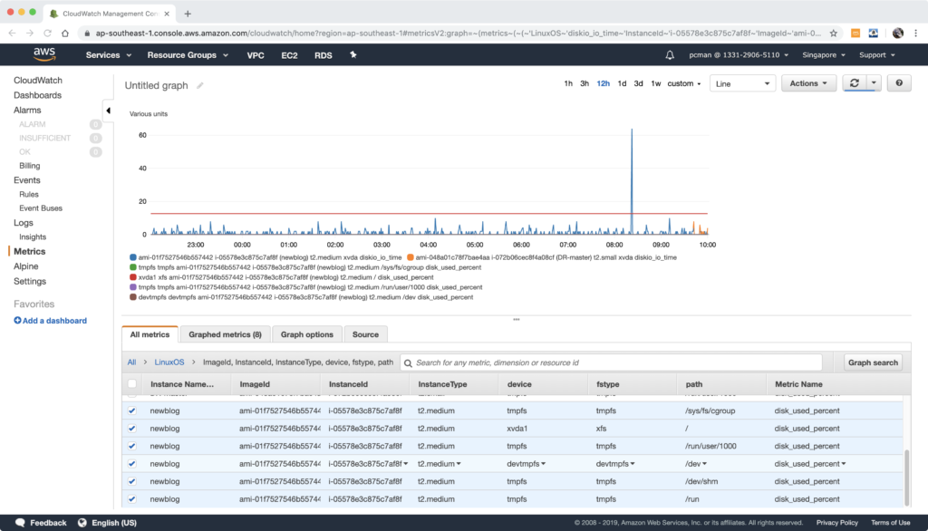Image resolution: width=928 pixels, height=531 pixels.
Task: Click the language globe icon
Action: [82, 523]
